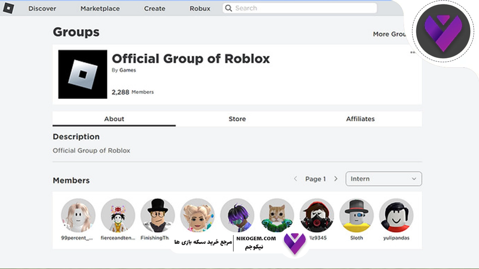Open the Robux page
This screenshot has width=479, height=269.
(200, 8)
